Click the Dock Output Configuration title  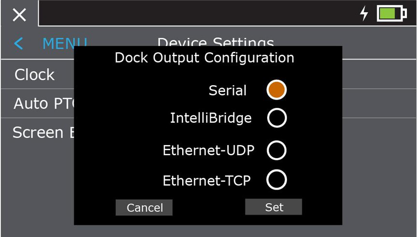pos(204,58)
